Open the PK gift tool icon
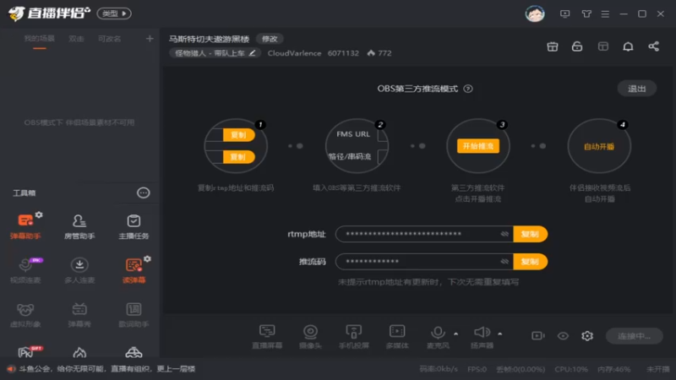This screenshot has width=676, height=380. 28,351
